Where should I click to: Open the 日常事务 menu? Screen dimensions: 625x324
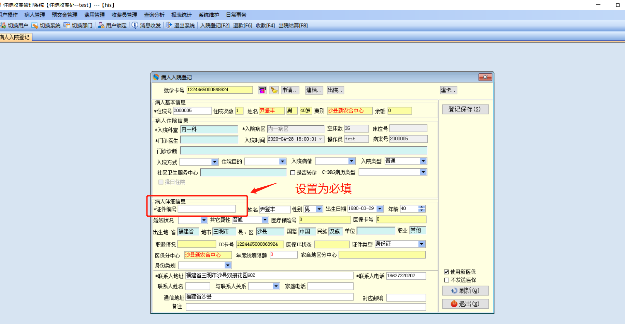[x=236, y=15]
